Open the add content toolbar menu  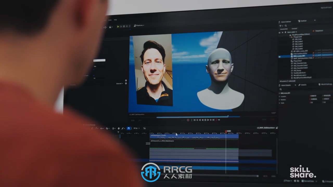click(105, 27)
